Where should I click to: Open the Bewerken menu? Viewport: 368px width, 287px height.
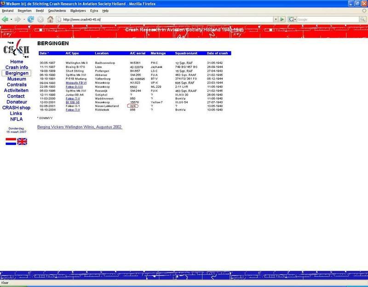point(24,11)
